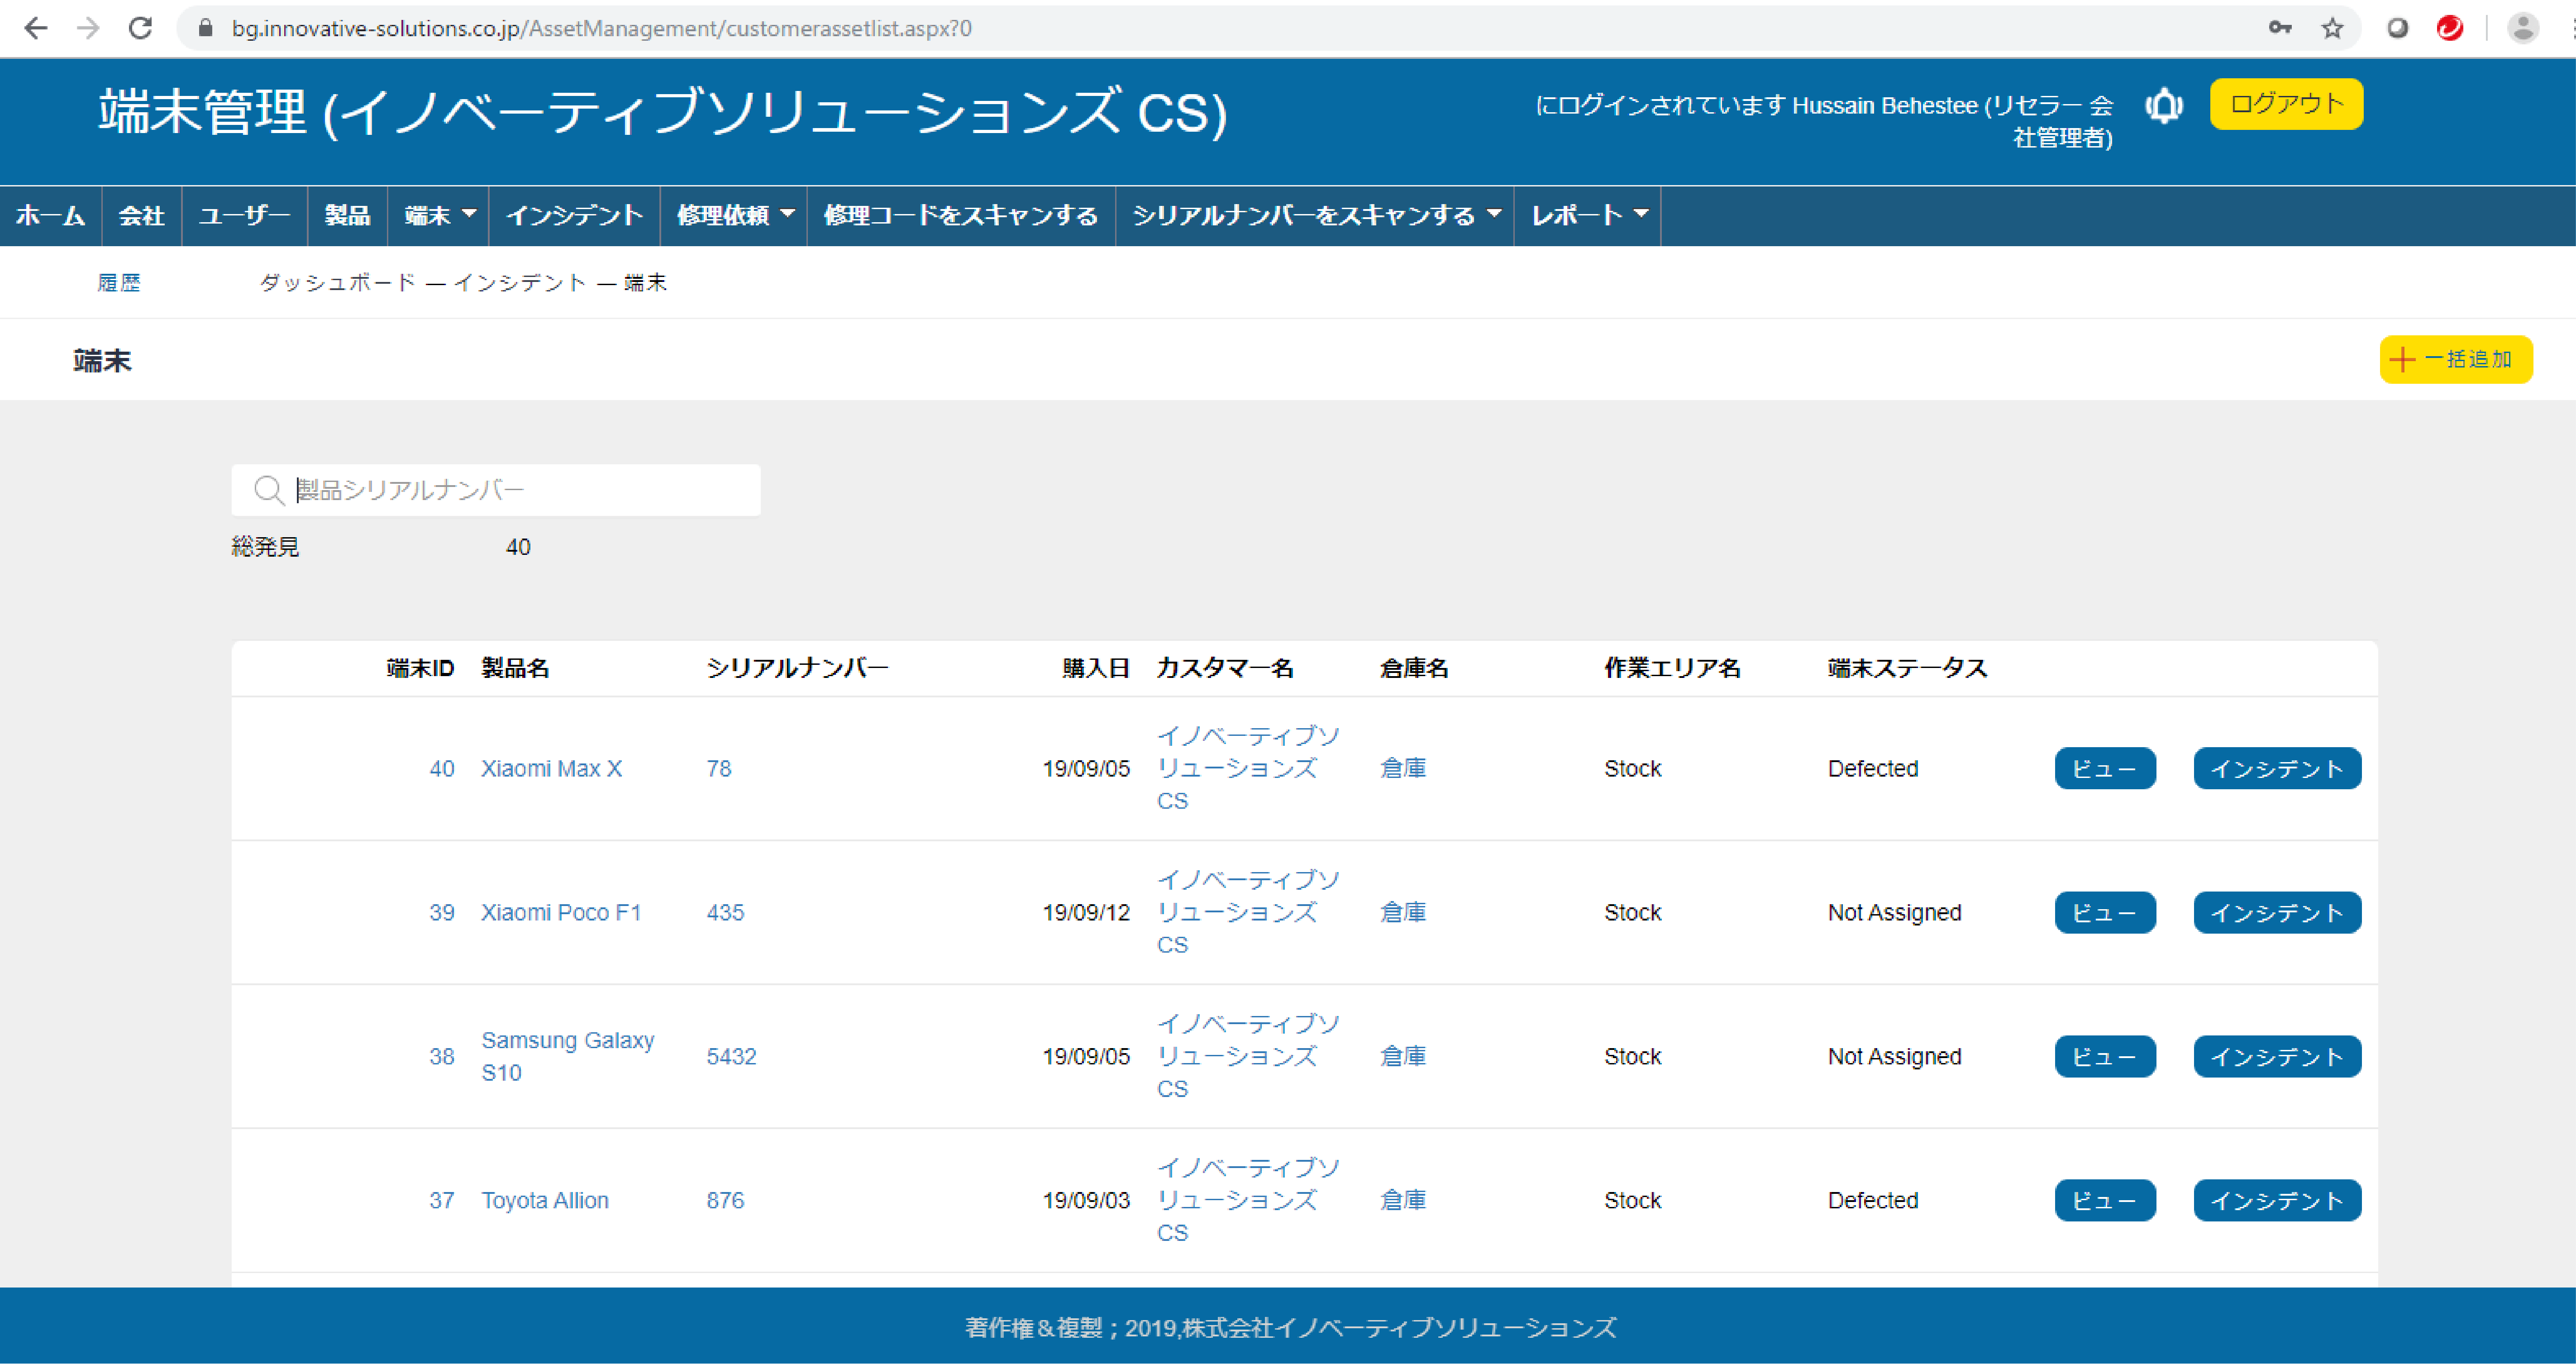Open the ユーザー menu item
Screen dimensions: 2576x1364
pos(244,216)
